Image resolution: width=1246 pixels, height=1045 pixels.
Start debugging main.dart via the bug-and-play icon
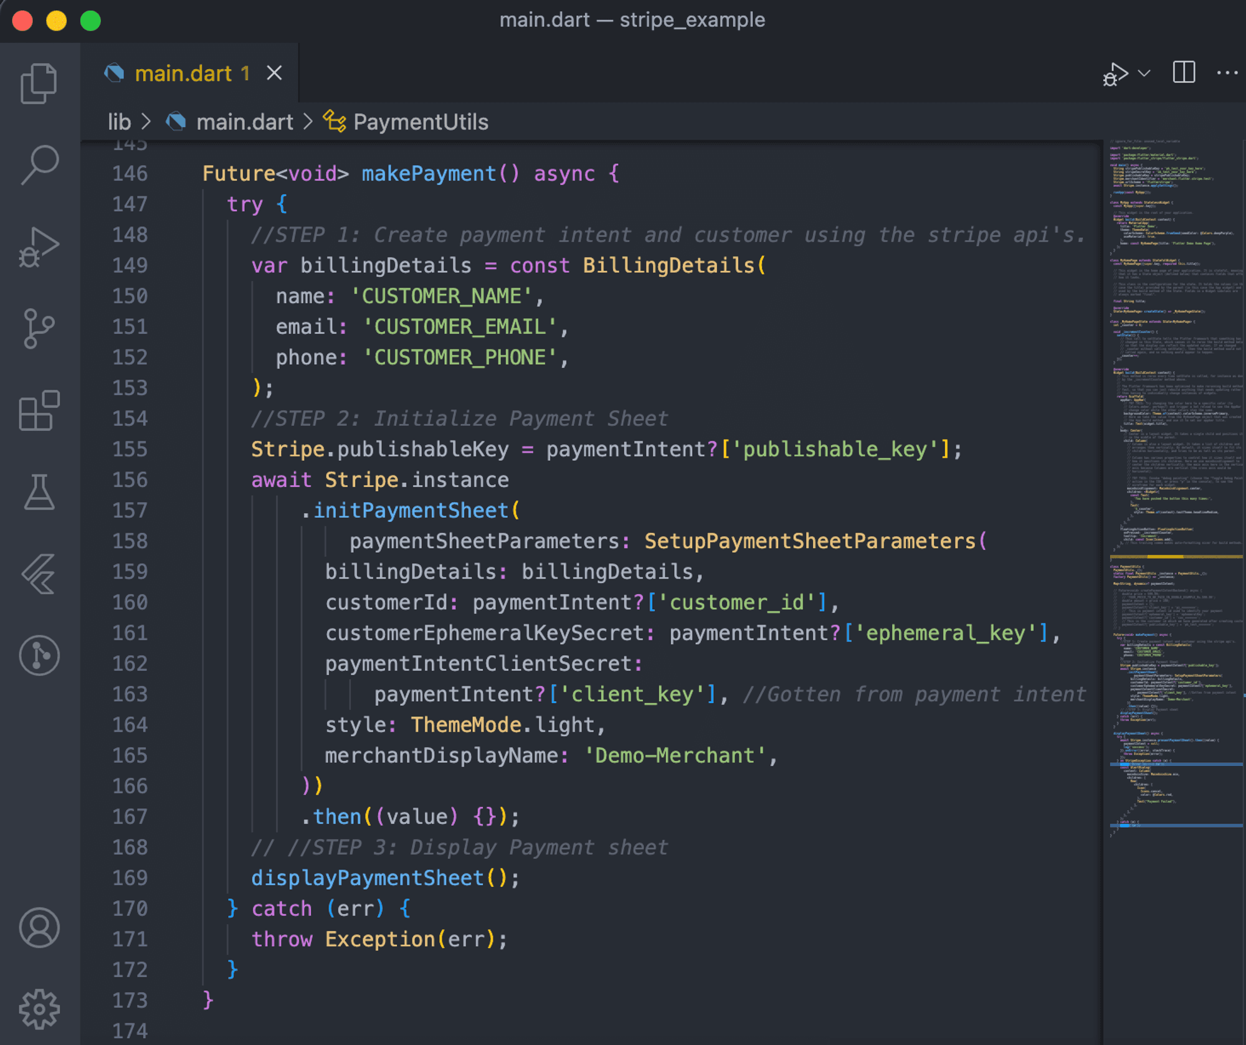pyautogui.click(x=1114, y=73)
